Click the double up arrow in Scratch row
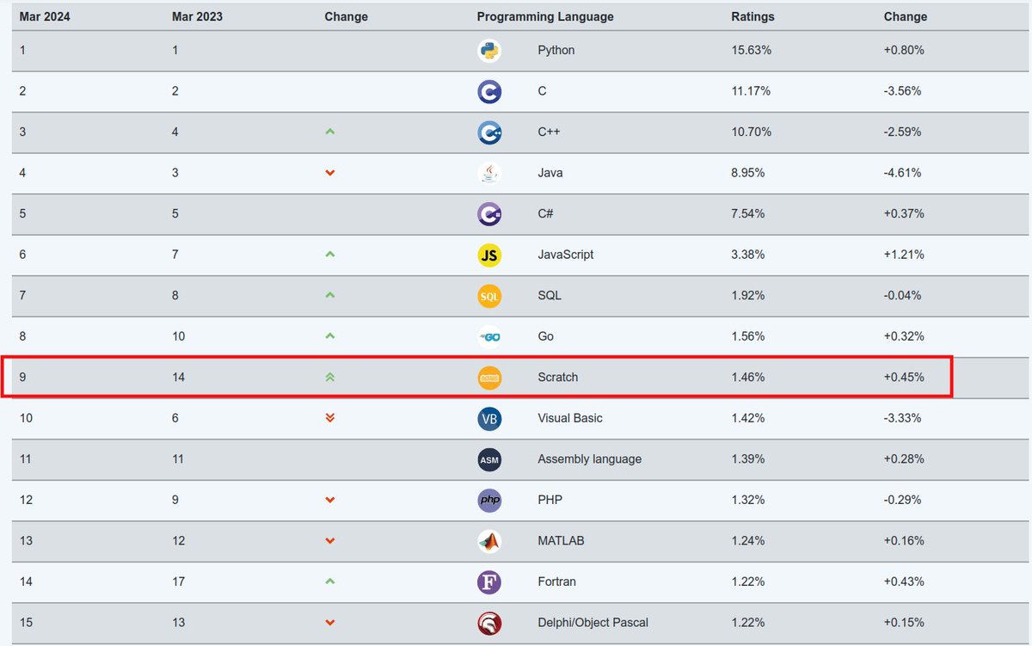 pos(330,377)
